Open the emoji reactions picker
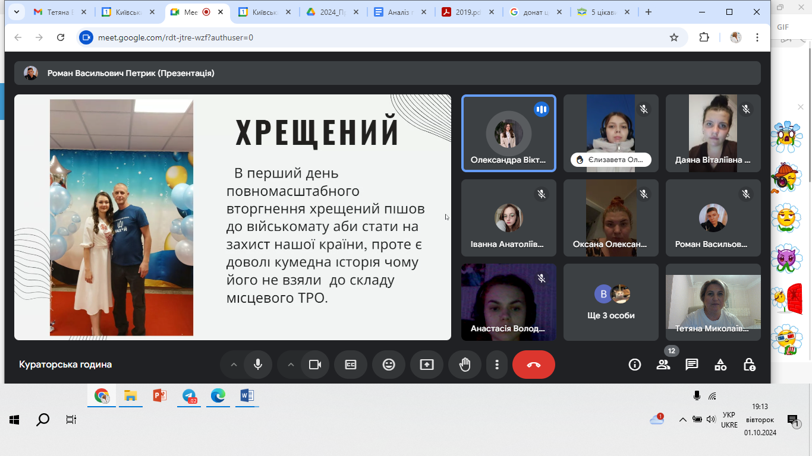Viewport: 812px width, 456px height. click(x=389, y=365)
